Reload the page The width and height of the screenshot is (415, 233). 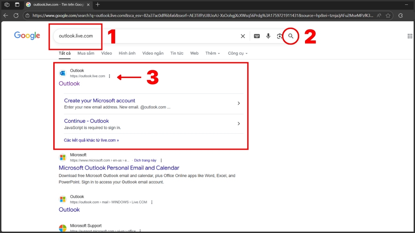16,16
